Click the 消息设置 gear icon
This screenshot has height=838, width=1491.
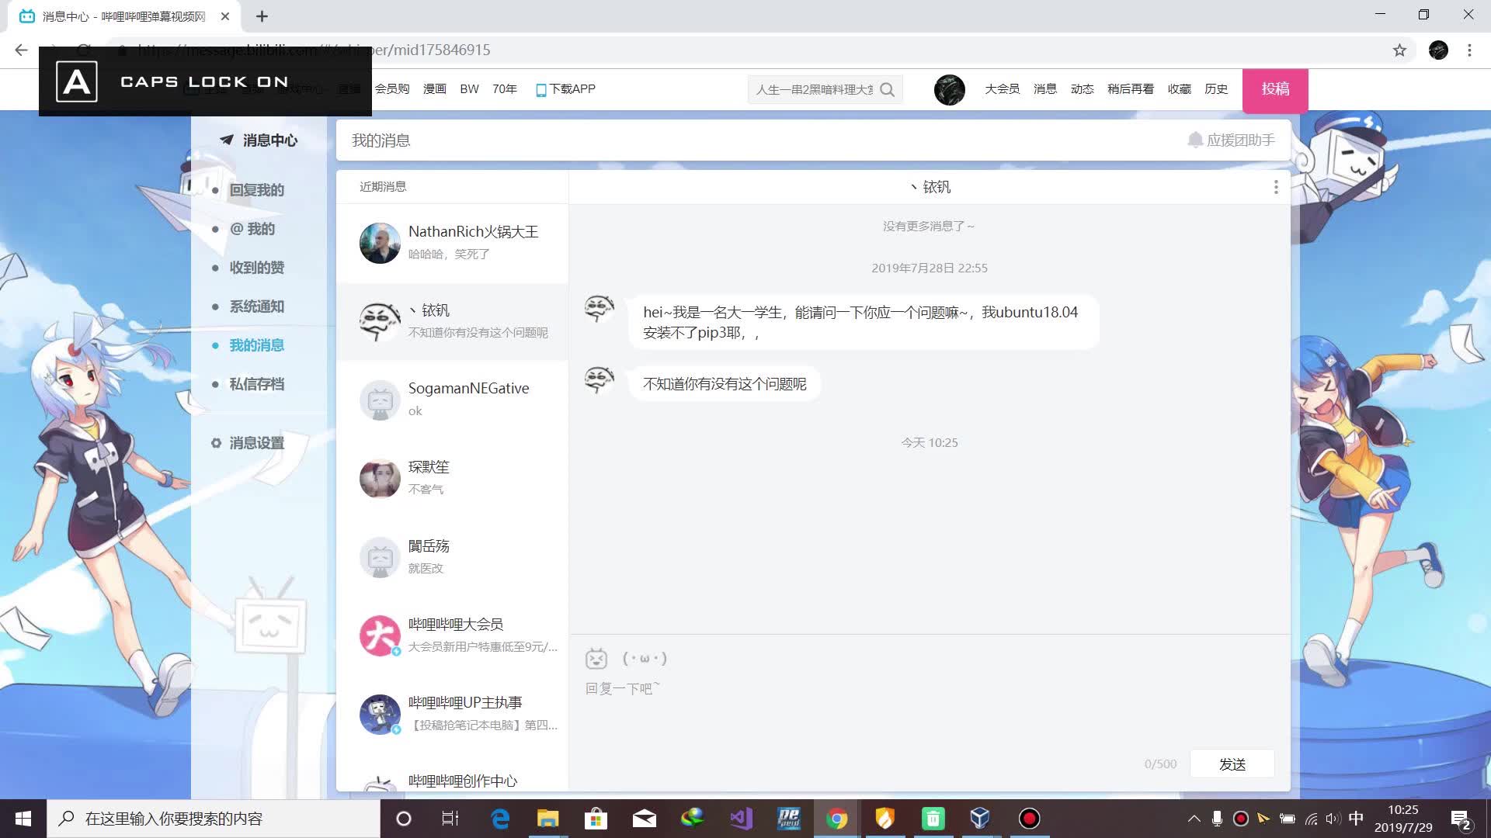(x=216, y=442)
